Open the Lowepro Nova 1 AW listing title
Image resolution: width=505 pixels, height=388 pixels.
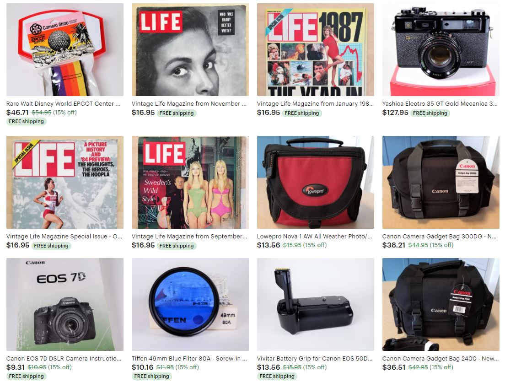tap(314, 237)
